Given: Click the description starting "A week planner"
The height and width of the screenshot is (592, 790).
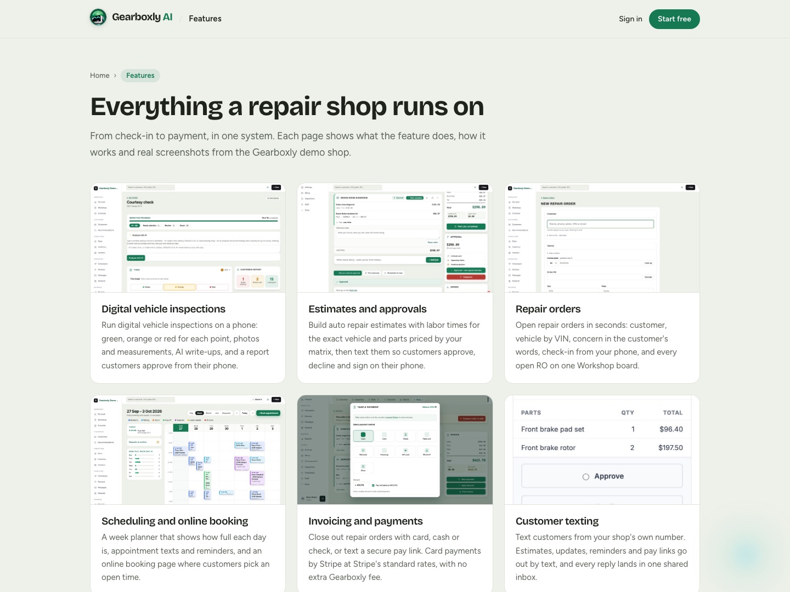Looking at the screenshot, I should 185,557.
